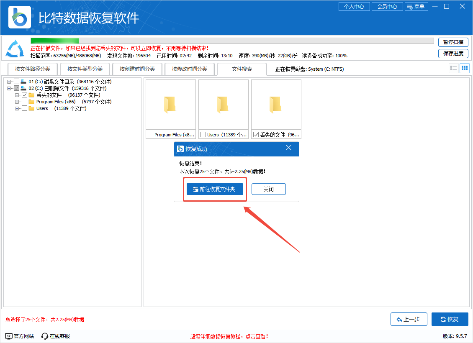The height and width of the screenshot is (343, 473).
Task: Check the Users thumbnail checkbox
Action: pos(203,135)
